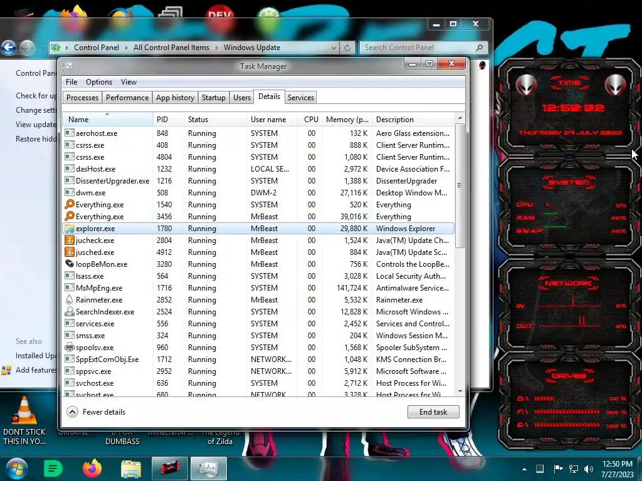Launch Firefox from the taskbar
This screenshot has width=642, height=481.
[x=92, y=468]
